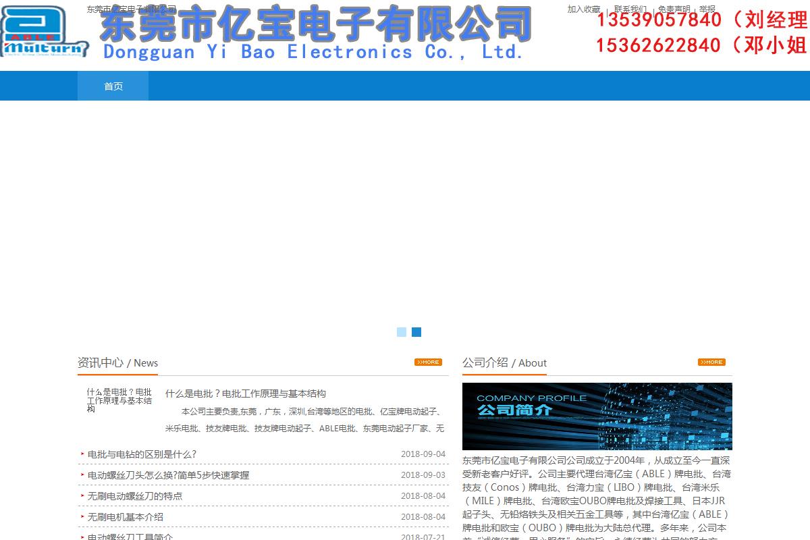810x540 pixels.
Task: Open article 无刷电动螺丝刀的特点
Action: 135,496
